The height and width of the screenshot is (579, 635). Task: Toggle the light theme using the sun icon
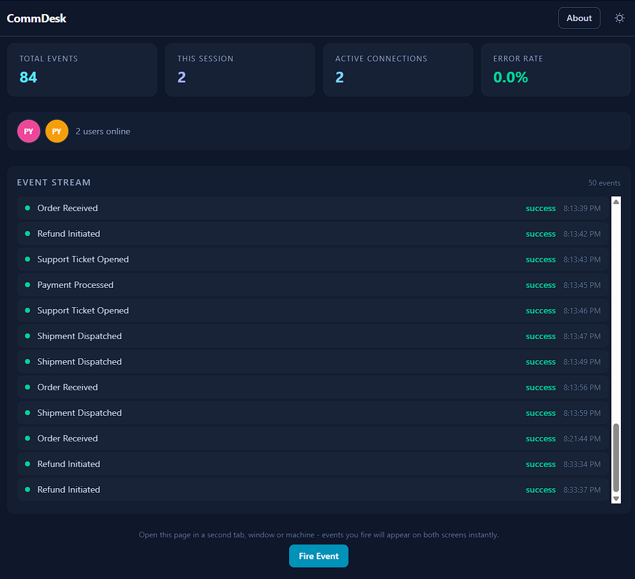pyautogui.click(x=619, y=17)
